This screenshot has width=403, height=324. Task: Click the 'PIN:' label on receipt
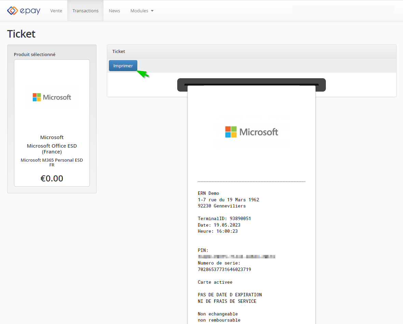click(x=203, y=250)
